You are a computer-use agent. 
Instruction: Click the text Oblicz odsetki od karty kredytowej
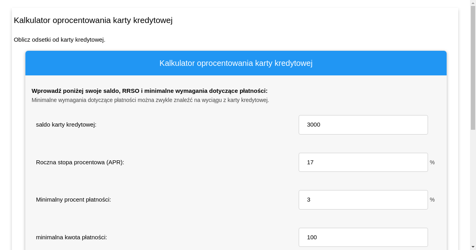59,40
